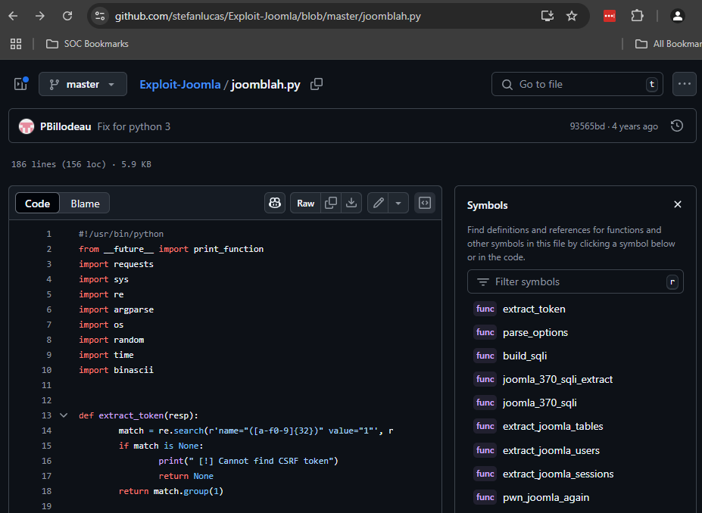Screen dimensions: 702x513
Task: Toggle the symbols panel code icon
Action: point(425,203)
